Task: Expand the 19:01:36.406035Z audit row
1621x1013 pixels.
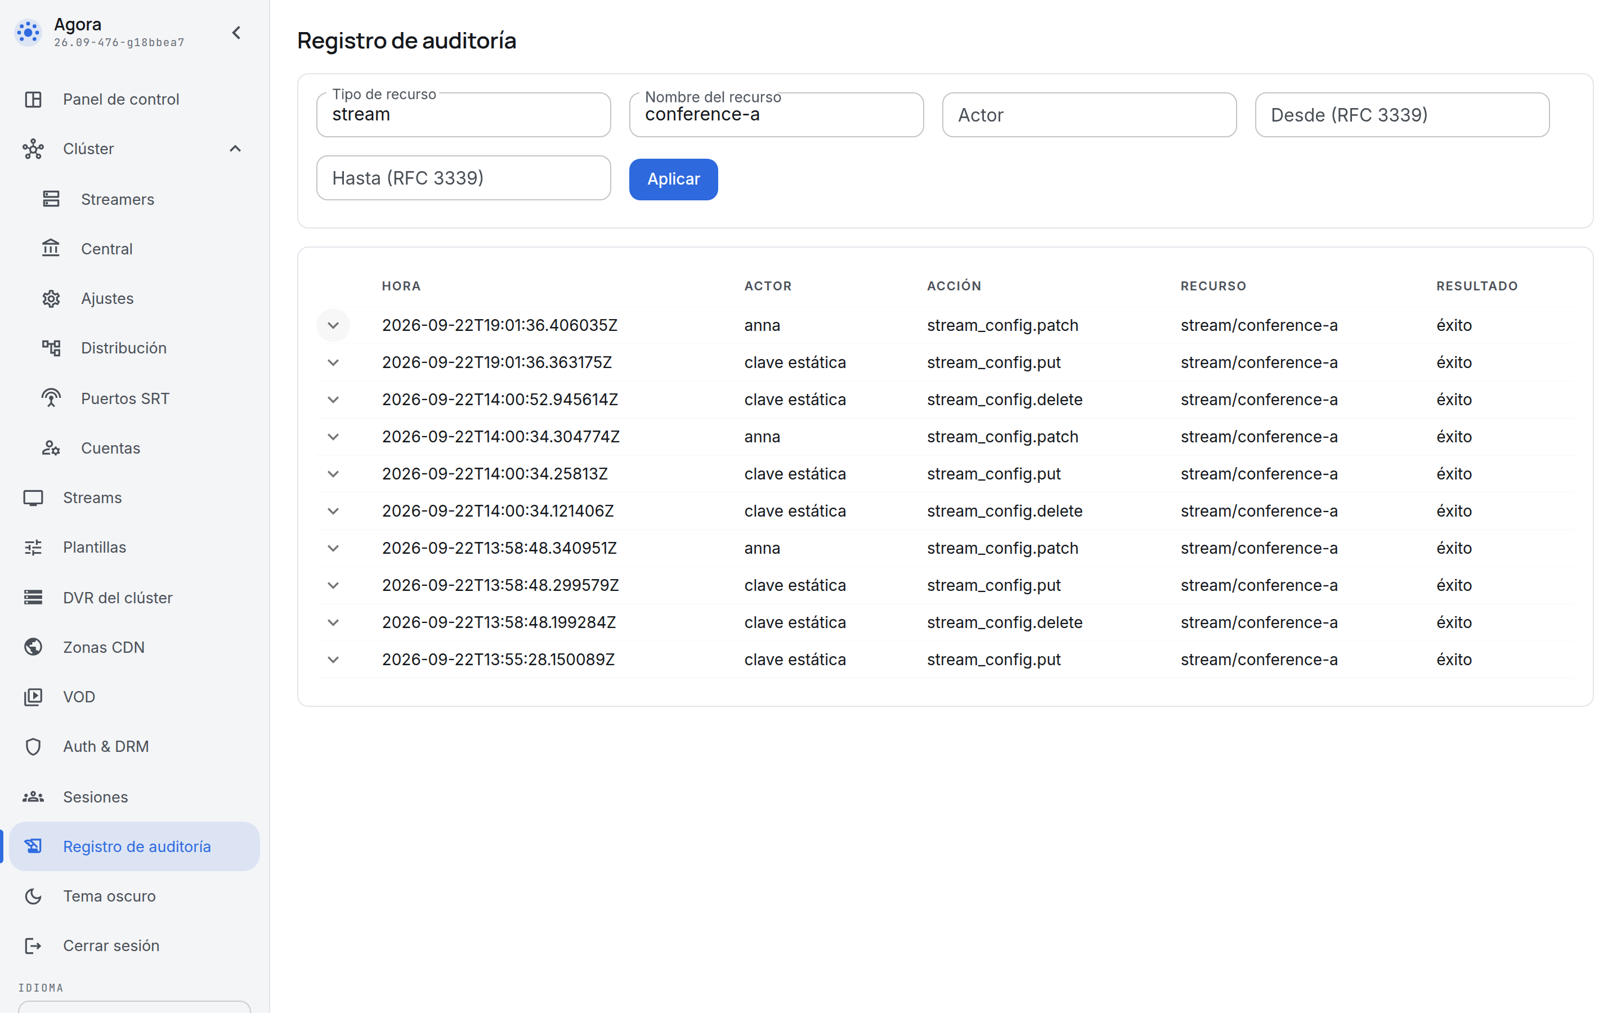Action: [x=333, y=326]
